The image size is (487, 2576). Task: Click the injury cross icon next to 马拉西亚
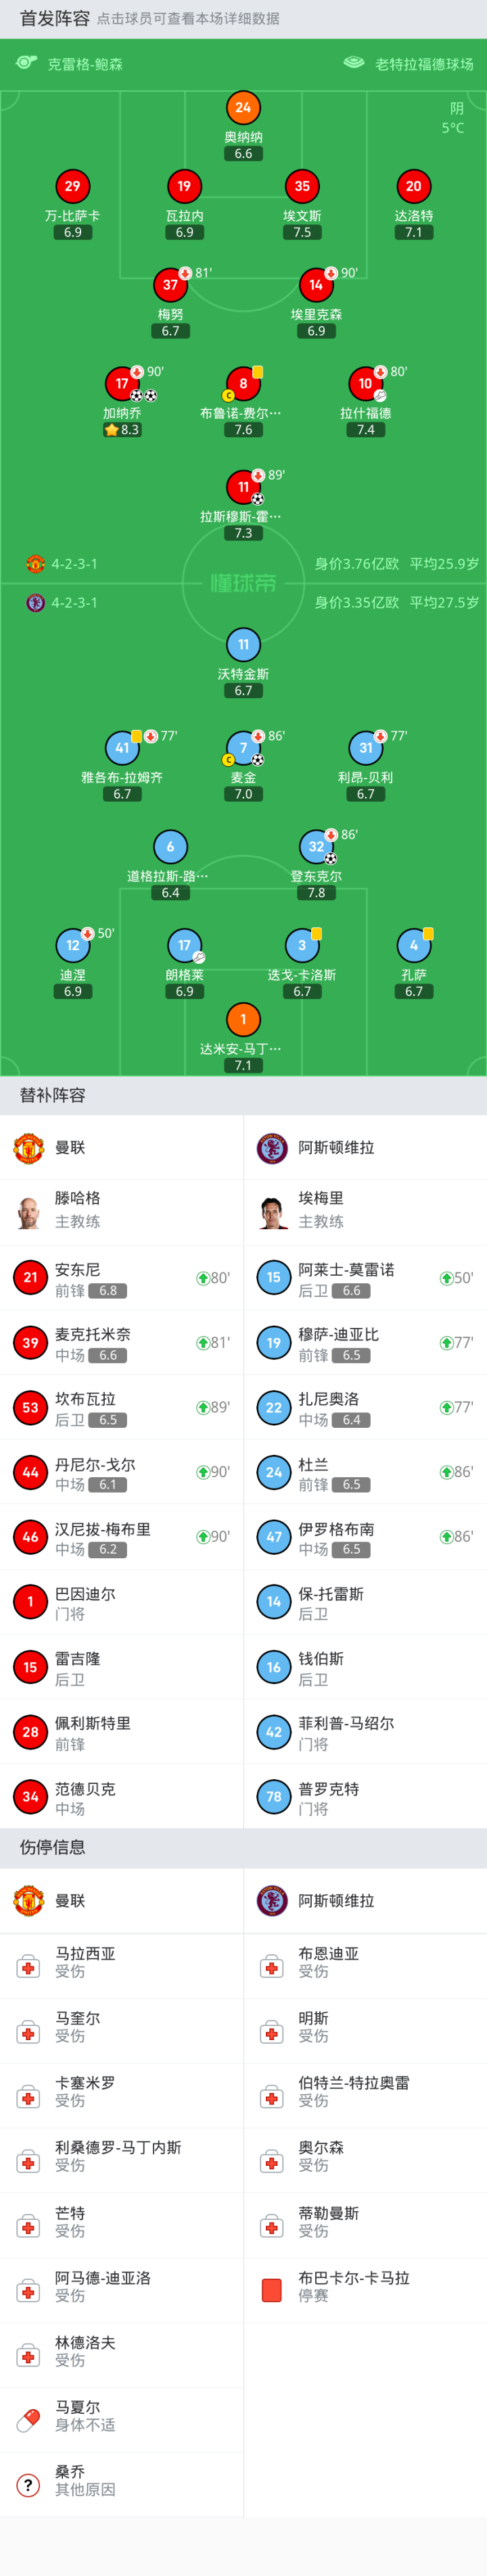click(x=28, y=1966)
